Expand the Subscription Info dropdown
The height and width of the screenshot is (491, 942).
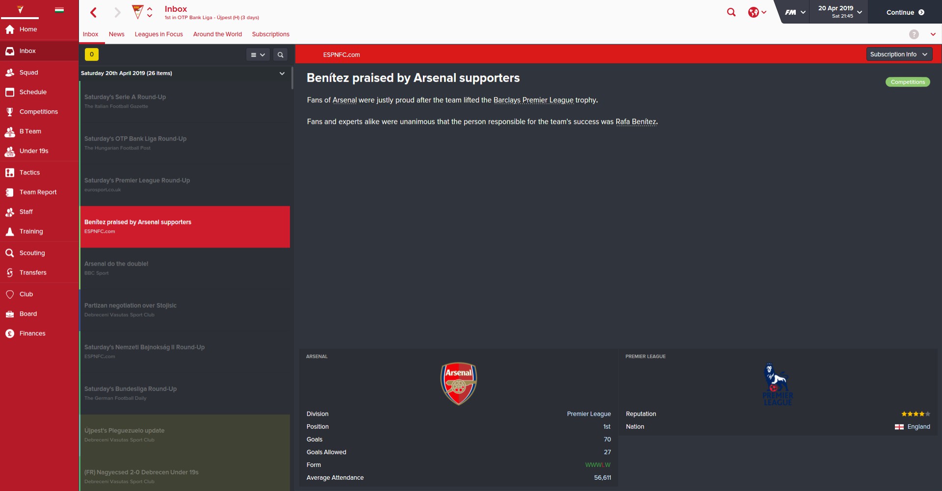tap(899, 54)
